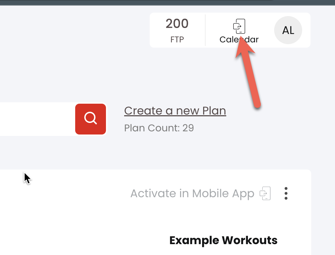This screenshot has height=255, width=335.
Task: Select the FTP label under 200
Action: (177, 40)
